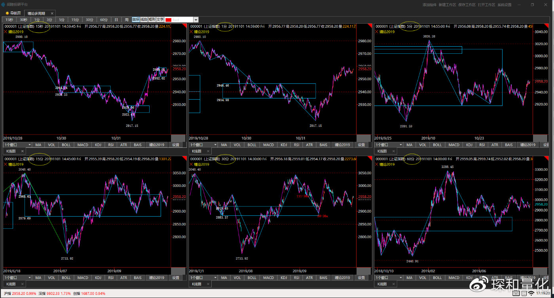Remove 缠论2019 indicator via X in 30分 chart
The image size is (554, 298).
click(192, 164)
